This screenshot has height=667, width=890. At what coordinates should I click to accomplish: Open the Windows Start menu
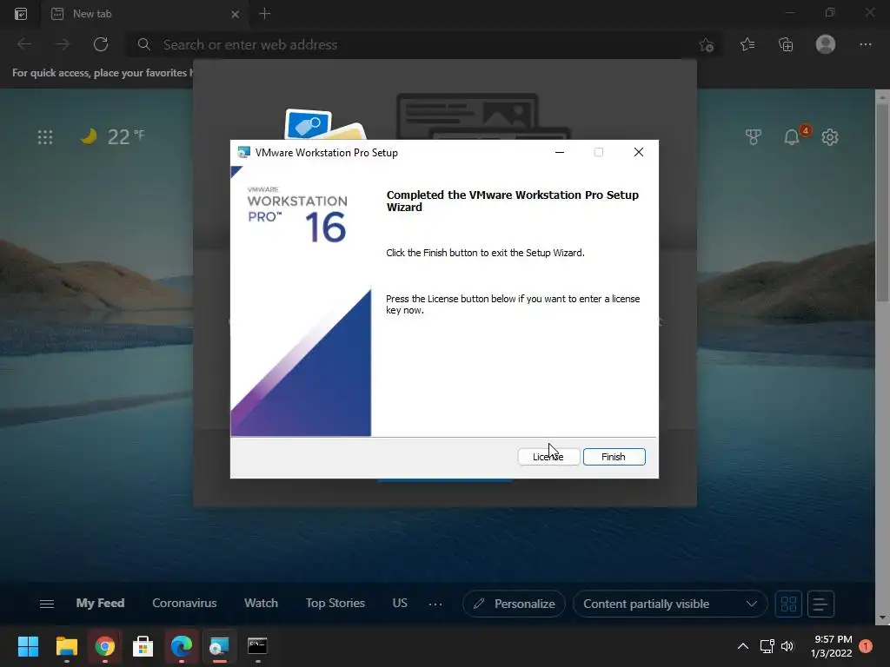pyautogui.click(x=28, y=646)
